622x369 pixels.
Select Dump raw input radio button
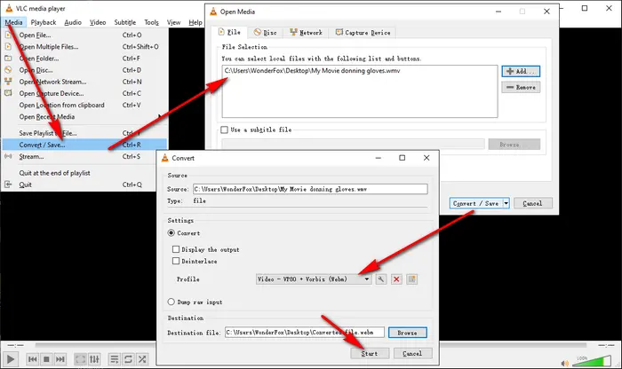(x=171, y=302)
